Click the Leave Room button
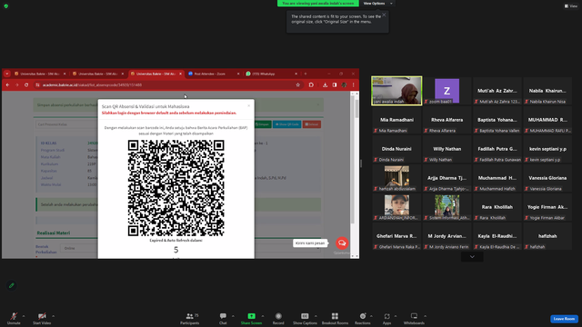The image size is (582, 327). coord(564,319)
